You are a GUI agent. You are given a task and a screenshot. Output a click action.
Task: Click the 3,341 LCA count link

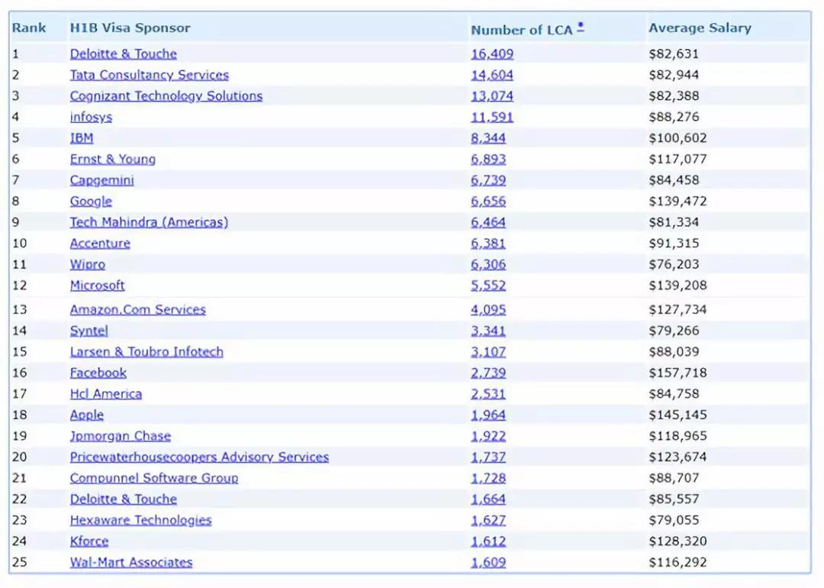coord(488,331)
